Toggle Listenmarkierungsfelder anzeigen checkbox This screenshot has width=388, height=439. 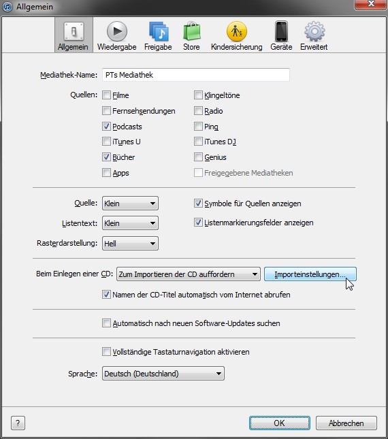pyautogui.click(x=198, y=223)
